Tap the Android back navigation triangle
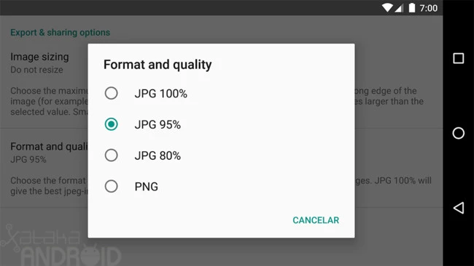This screenshot has width=474, height=266. pyautogui.click(x=459, y=208)
